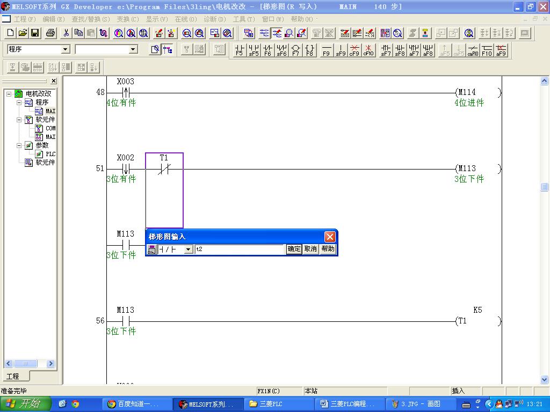Open the 程序 combo box dropdown
Viewport: 550px width, 412px height.
(x=66, y=49)
